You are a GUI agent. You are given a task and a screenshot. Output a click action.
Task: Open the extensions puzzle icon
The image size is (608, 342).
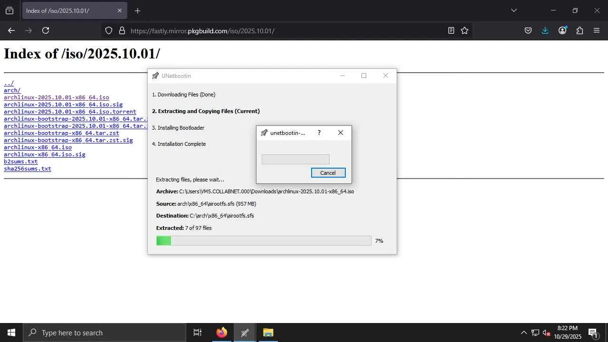579,30
